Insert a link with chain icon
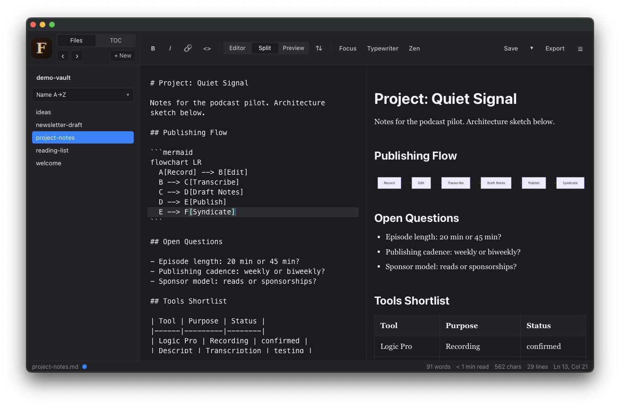This screenshot has height=407, width=620. pos(188,48)
